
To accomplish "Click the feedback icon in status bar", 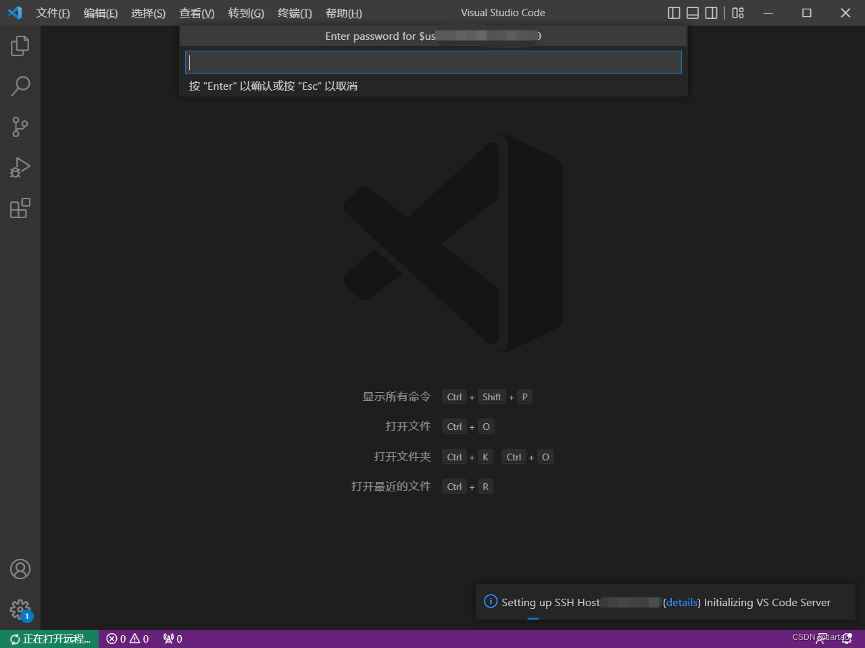I will pyautogui.click(x=821, y=639).
